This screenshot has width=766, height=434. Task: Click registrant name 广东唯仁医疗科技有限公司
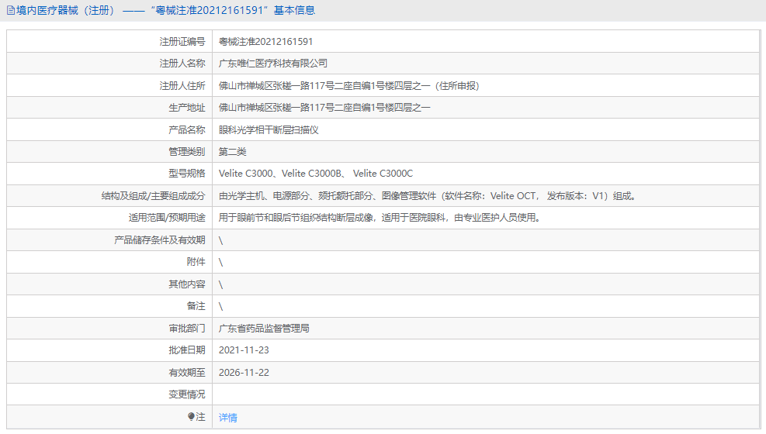272,64
